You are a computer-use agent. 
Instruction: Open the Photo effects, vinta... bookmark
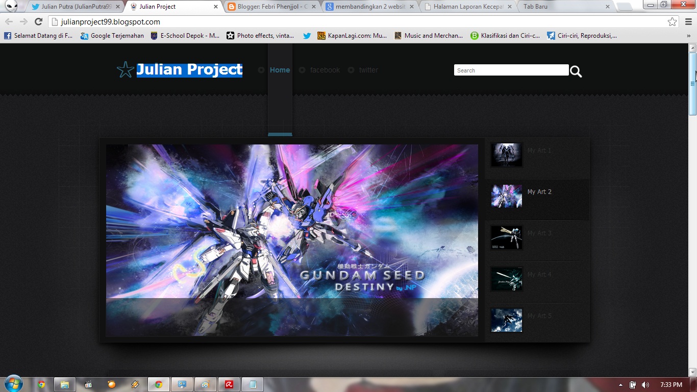pos(260,36)
